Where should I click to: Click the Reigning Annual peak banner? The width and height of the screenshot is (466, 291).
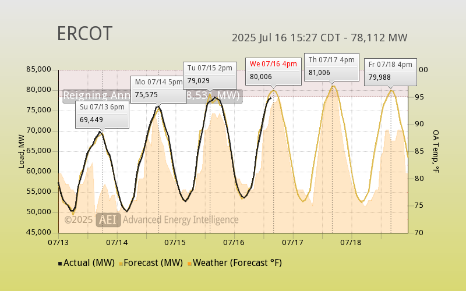tap(153, 96)
